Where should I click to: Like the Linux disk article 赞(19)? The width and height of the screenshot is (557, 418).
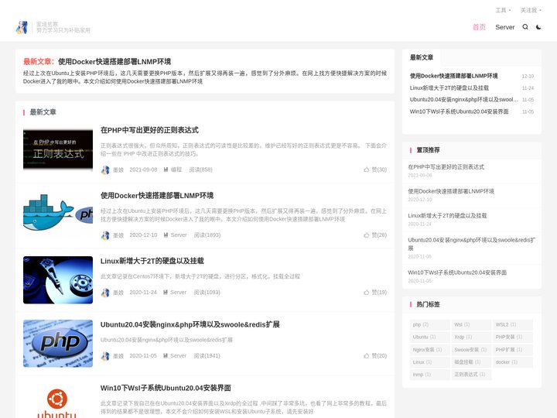(375, 292)
